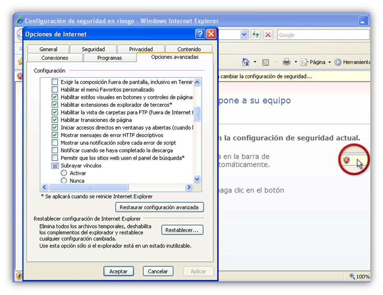Uncheck Mostrar mensajes de error HTTP descriptivos
383x295 pixels.
point(55,135)
